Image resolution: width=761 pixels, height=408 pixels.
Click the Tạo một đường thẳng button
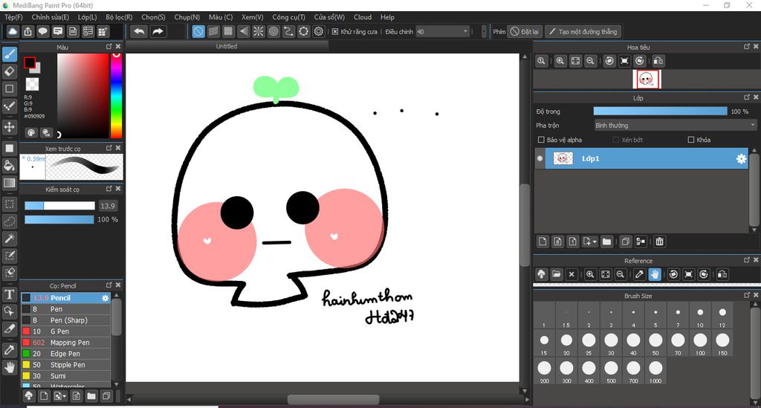583,32
